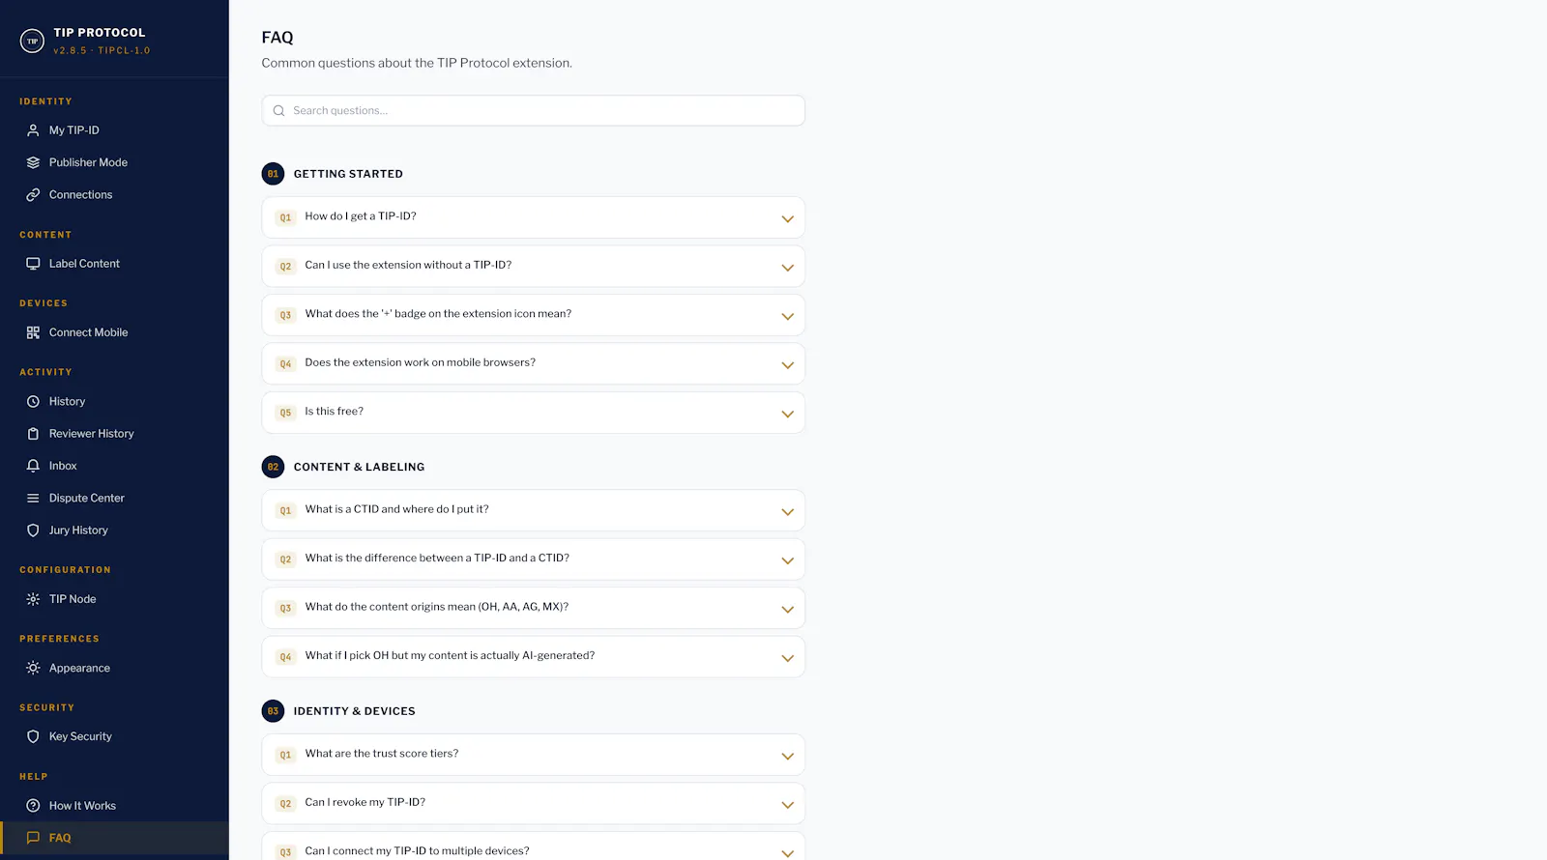Click the Dispute Center list icon

[33, 499]
